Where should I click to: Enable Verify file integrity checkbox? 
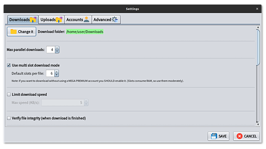point(9,118)
